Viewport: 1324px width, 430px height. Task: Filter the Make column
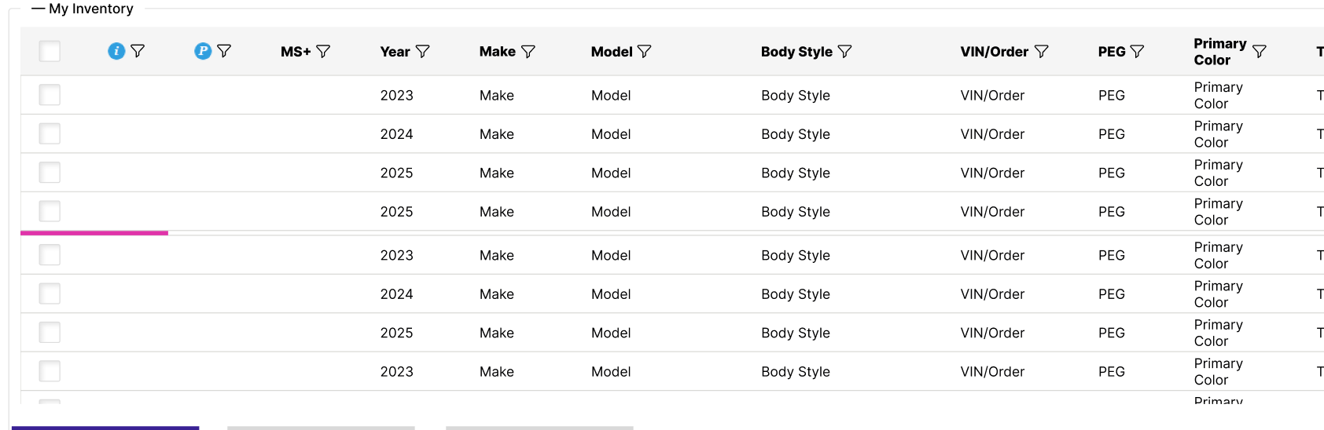coord(528,51)
